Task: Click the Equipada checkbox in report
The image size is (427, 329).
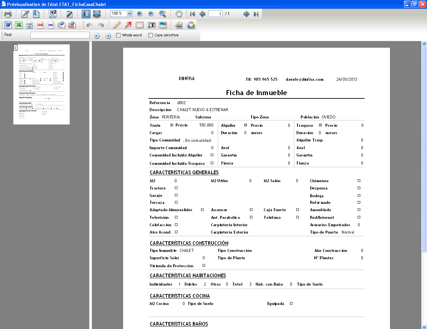Action: [x=291, y=303]
